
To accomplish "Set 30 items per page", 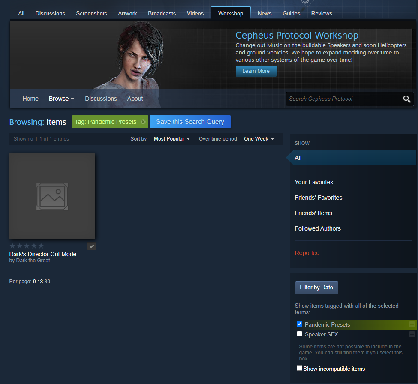I will [x=47, y=282].
